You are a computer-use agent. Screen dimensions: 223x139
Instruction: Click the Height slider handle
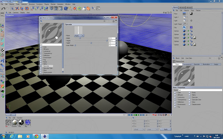pyautogui.click(x=107, y=41)
